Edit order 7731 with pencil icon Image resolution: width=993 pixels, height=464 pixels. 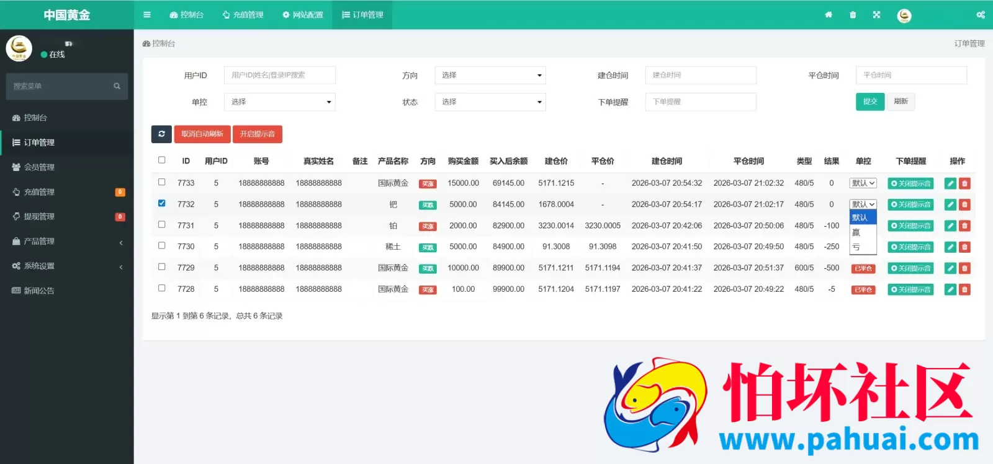[950, 225]
